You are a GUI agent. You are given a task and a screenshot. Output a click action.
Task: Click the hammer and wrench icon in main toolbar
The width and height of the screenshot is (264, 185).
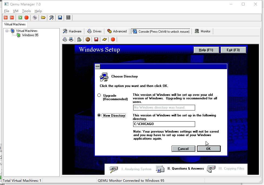[x=52, y=18]
